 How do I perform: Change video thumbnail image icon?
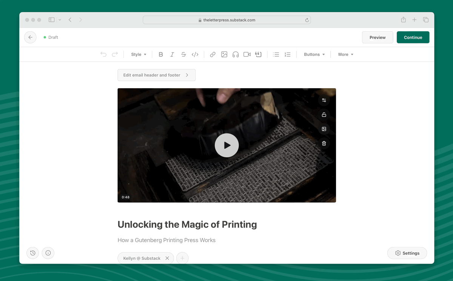(324, 129)
